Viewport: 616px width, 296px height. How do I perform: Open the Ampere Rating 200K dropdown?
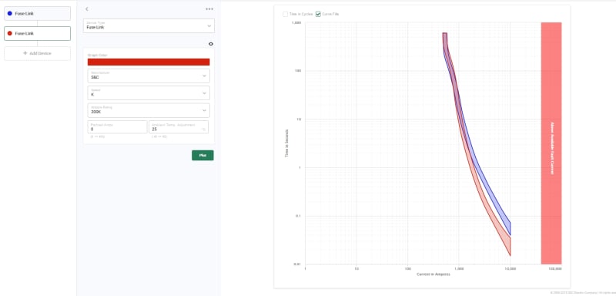149,110
